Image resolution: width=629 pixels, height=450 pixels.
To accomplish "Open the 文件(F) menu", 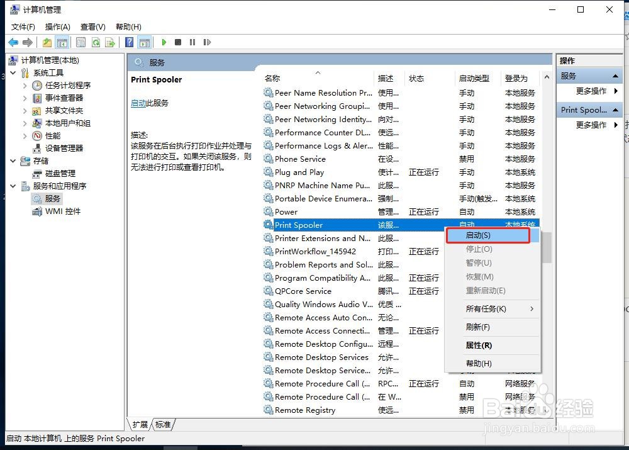I will 23,27.
